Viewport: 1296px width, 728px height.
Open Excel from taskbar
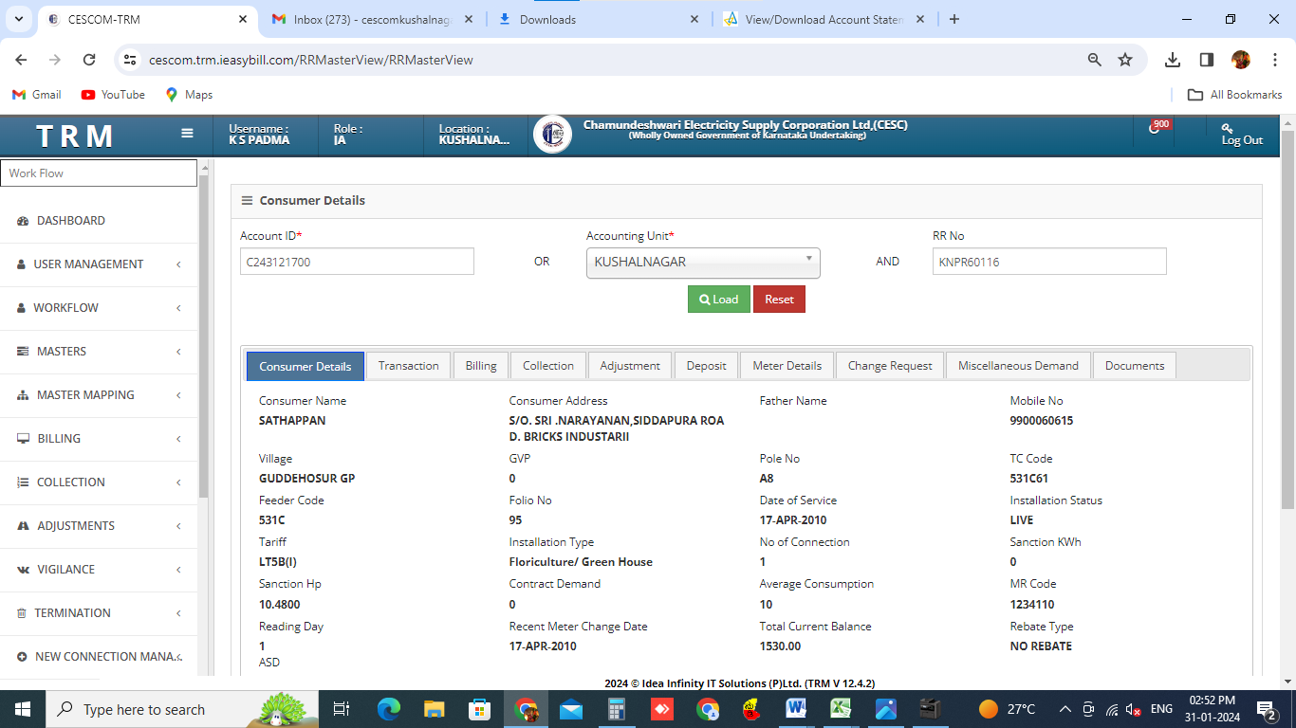[x=841, y=709]
